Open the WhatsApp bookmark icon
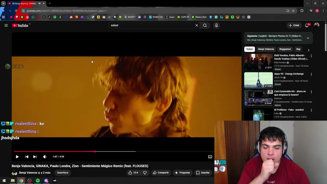Image resolution: width=327 pixels, height=184 pixels. [33, 17]
